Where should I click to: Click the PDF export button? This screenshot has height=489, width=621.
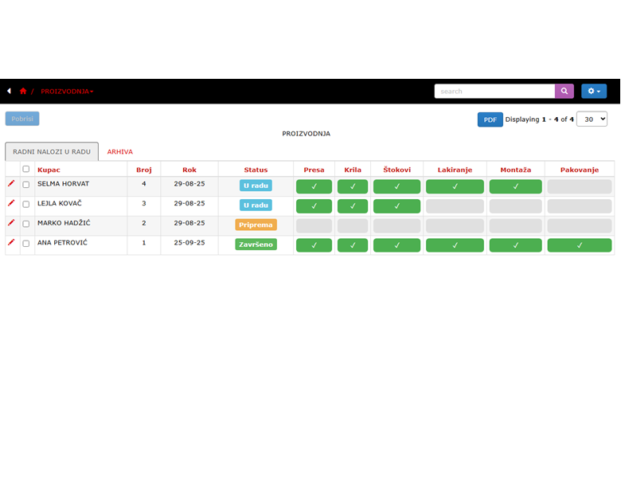(x=490, y=119)
